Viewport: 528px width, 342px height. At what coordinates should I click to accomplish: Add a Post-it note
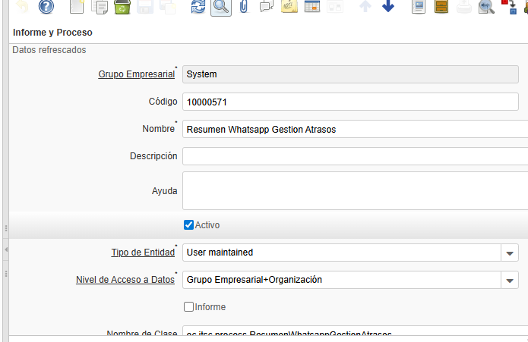pos(289,8)
